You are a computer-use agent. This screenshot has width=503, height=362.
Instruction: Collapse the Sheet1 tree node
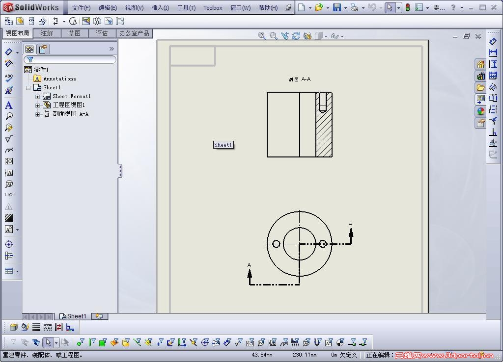pos(28,88)
